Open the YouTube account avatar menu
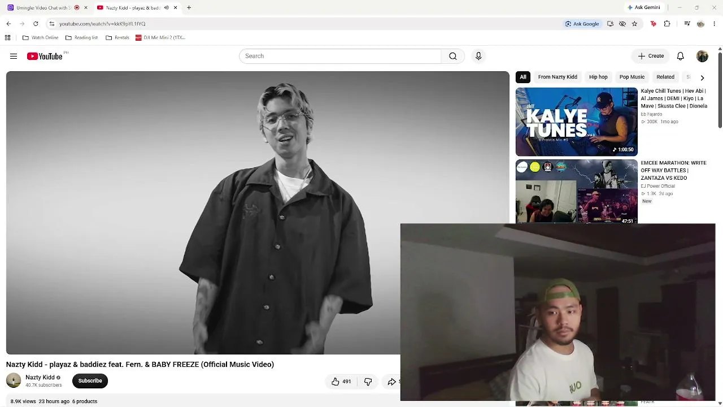This screenshot has height=407, width=723. (702, 56)
